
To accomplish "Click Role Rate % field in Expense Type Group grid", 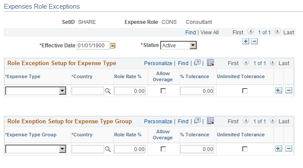I will click(130, 149).
